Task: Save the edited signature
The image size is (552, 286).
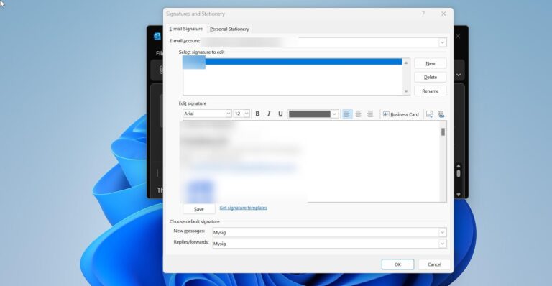Action: 199,209
